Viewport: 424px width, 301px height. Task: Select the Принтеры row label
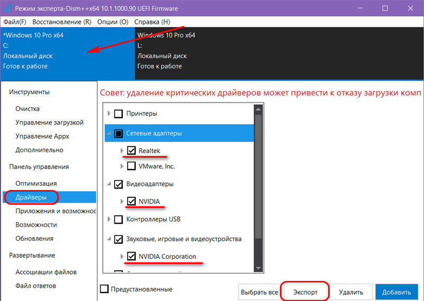pos(142,114)
